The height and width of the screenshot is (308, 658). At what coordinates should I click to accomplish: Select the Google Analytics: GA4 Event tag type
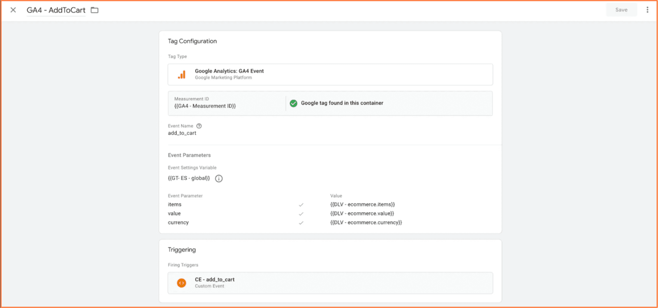(330, 74)
